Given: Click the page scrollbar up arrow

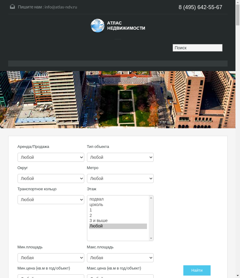Looking at the screenshot, I should tap(238, 2).
